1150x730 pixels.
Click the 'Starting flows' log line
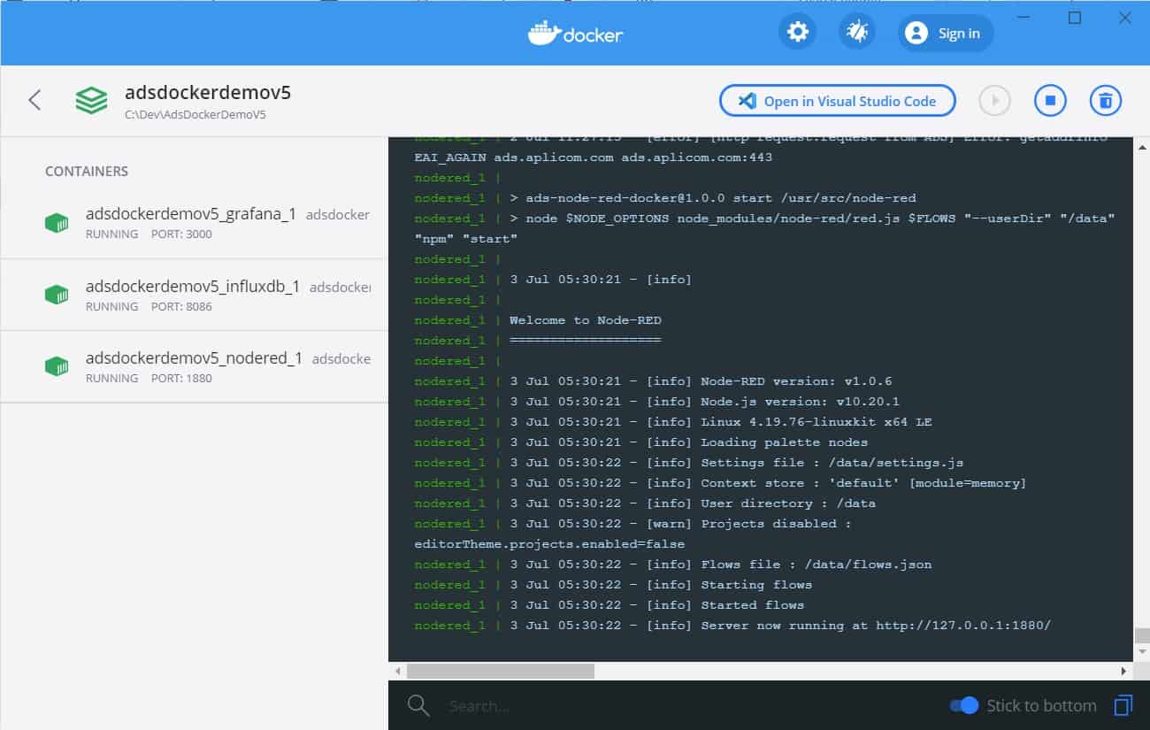(x=613, y=585)
